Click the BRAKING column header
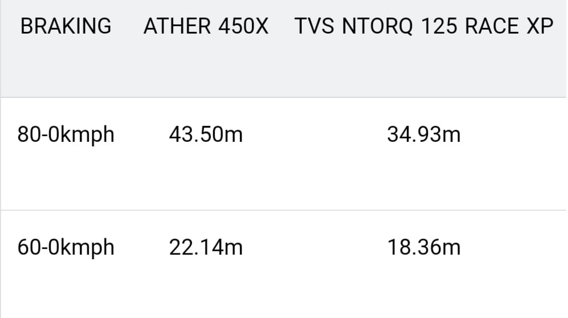Viewport: 568px width, 318px height. click(x=66, y=26)
